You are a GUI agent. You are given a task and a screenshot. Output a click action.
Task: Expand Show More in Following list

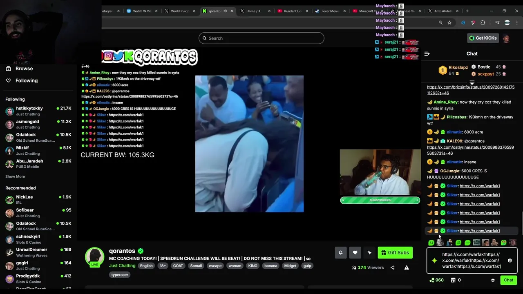15,176
